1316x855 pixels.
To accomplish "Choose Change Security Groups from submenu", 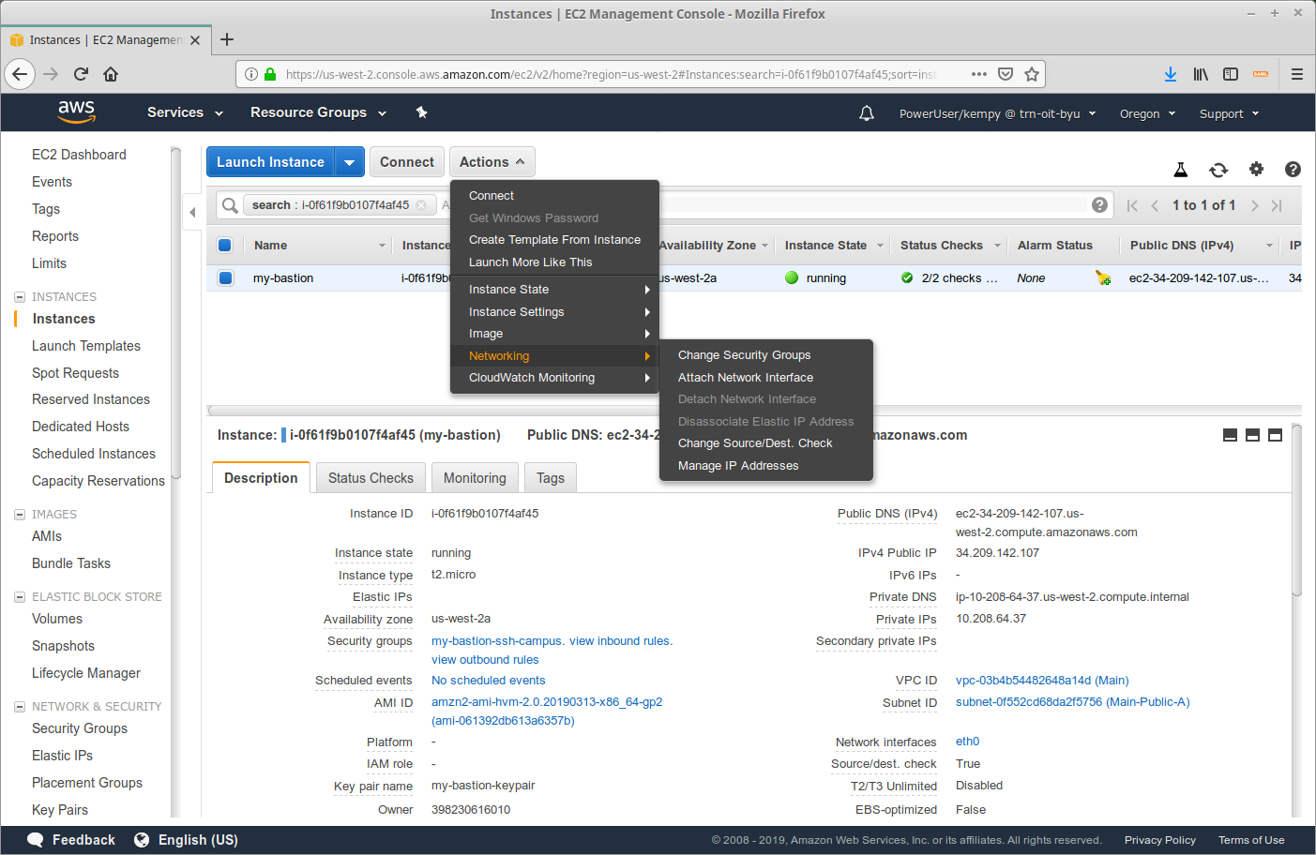I will click(x=745, y=355).
